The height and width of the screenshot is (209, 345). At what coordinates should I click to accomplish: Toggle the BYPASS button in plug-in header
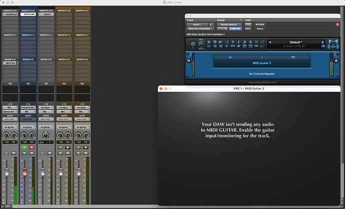click(260, 24)
